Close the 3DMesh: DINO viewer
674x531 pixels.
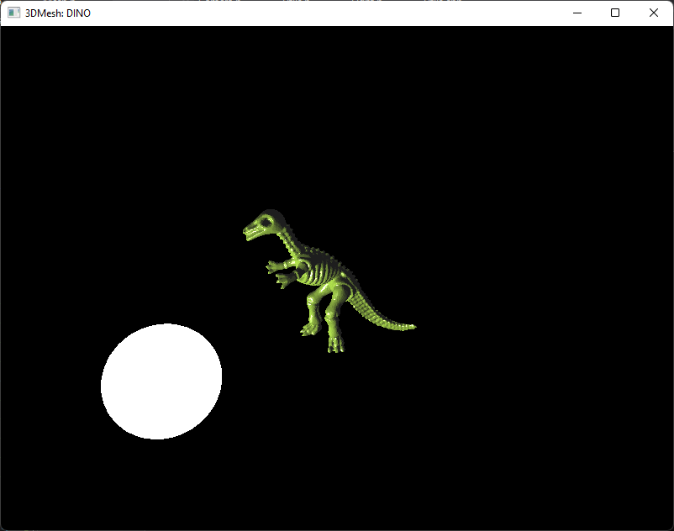(x=653, y=13)
